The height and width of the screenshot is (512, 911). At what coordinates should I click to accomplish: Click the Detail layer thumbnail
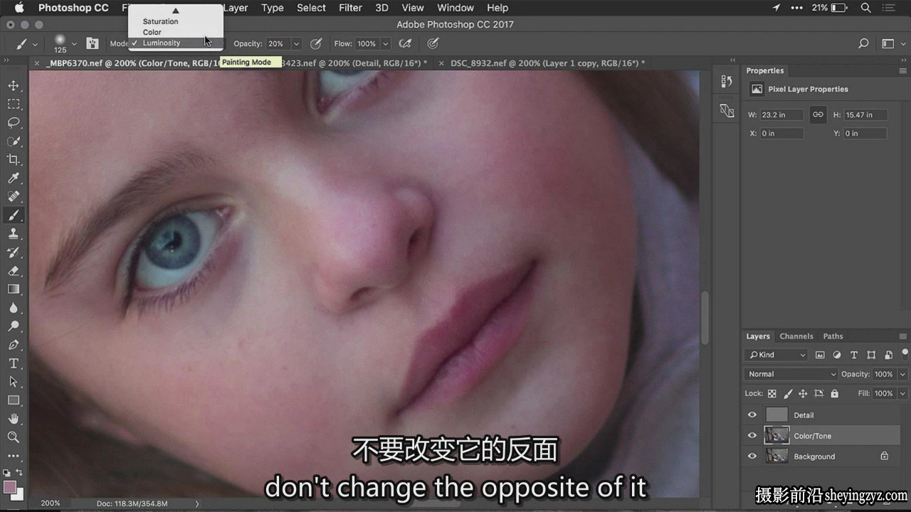point(776,415)
